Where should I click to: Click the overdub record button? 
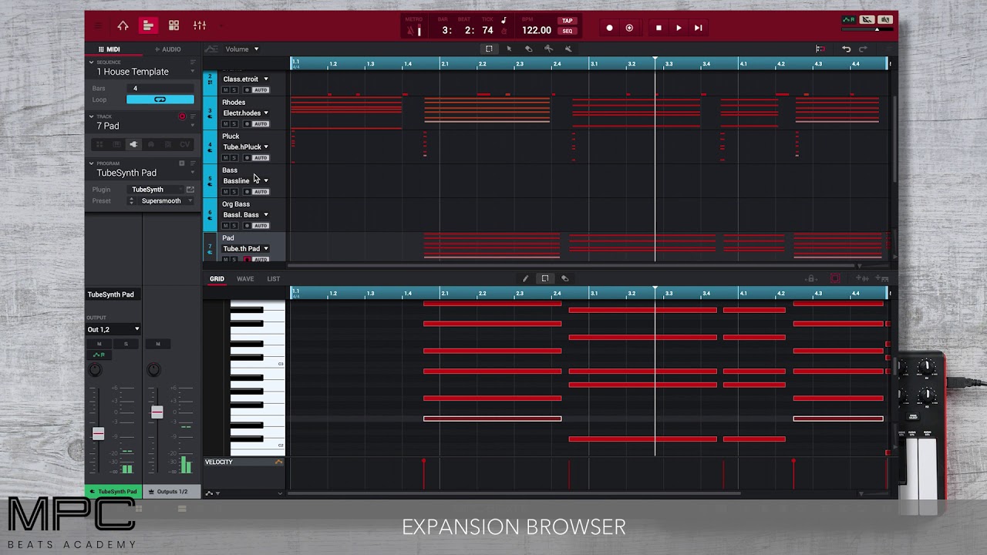tap(629, 28)
